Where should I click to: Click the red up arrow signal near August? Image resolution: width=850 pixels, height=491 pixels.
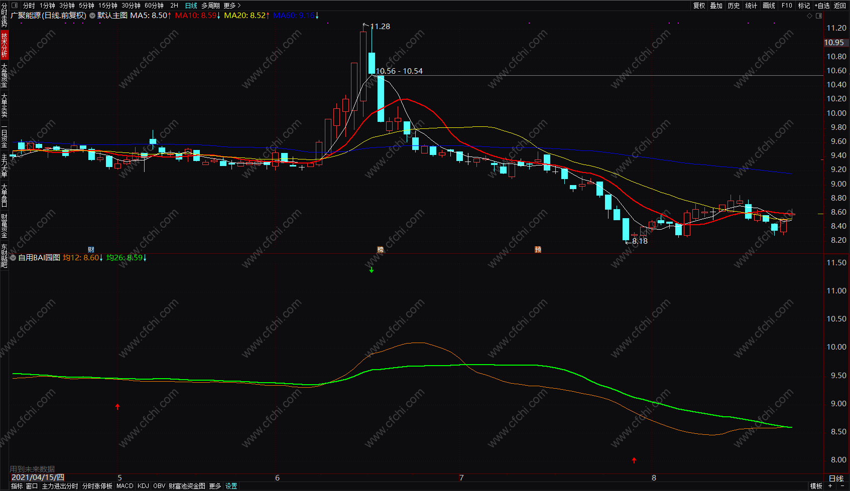click(x=634, y=460)
